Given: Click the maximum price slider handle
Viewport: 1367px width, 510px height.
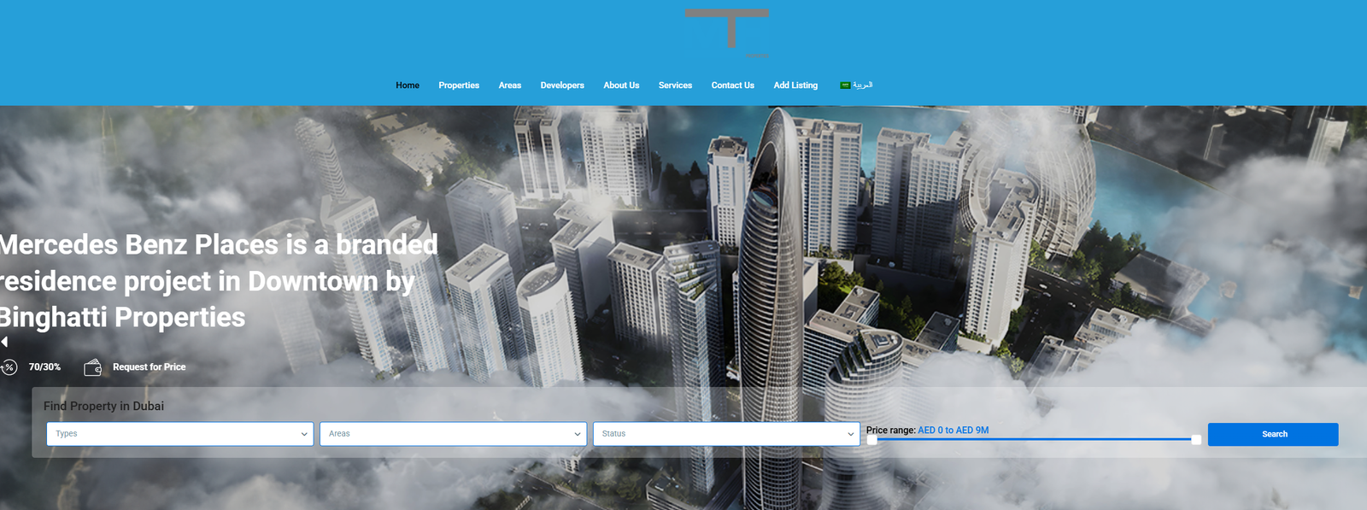Looking at the screenshot, I should coord(1196,440).
